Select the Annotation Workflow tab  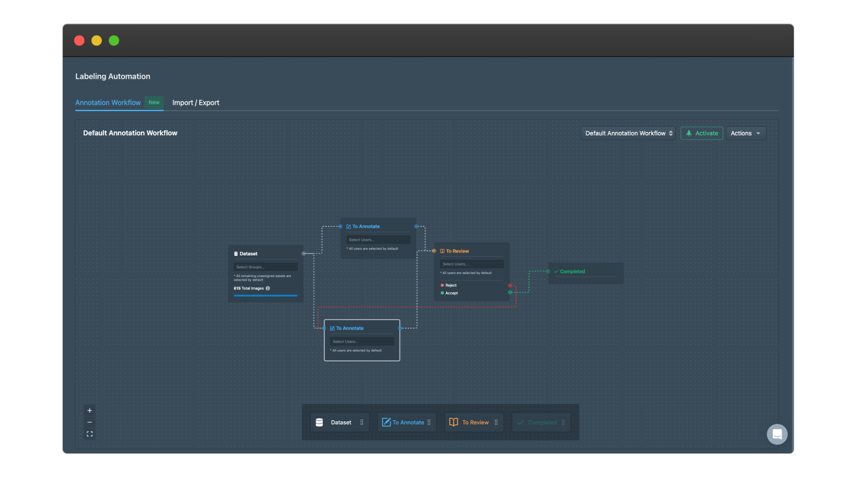click(108, 103)
